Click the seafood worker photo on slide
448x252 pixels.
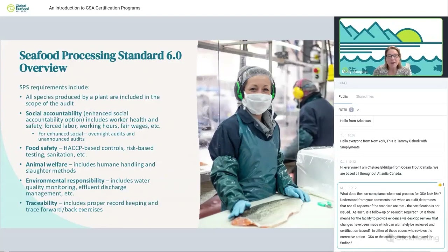pos(265,134)
